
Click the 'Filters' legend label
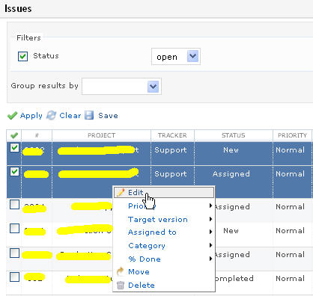[x=28, y=37]
